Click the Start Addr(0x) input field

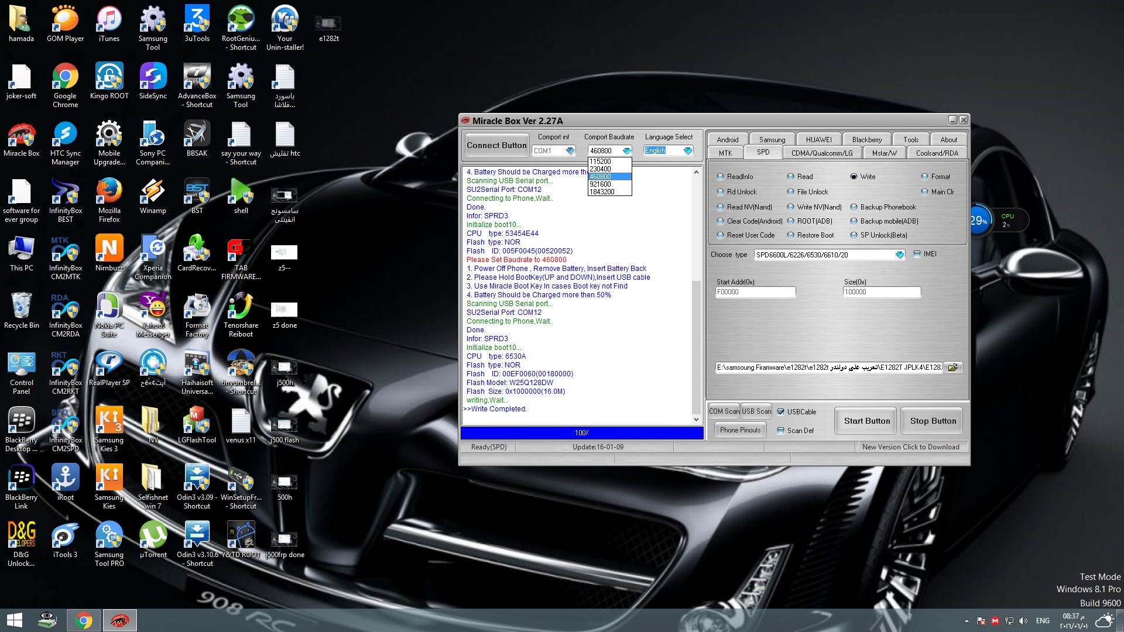756,292
